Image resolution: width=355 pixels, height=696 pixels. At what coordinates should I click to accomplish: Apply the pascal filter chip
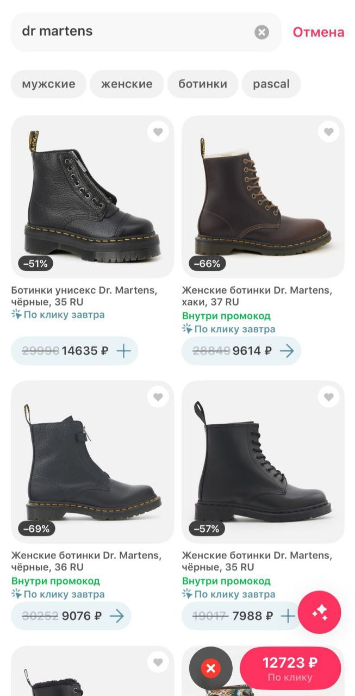(x=271, y=84)
